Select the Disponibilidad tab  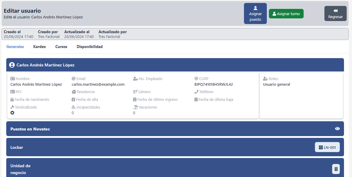click(x=90, y=47)
